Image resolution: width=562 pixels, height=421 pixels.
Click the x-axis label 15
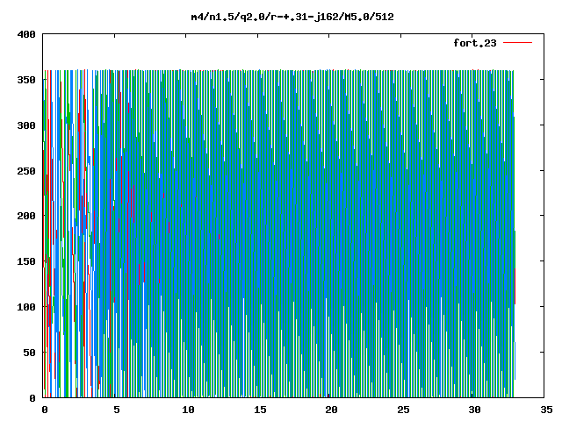click(x=260, y=410)
